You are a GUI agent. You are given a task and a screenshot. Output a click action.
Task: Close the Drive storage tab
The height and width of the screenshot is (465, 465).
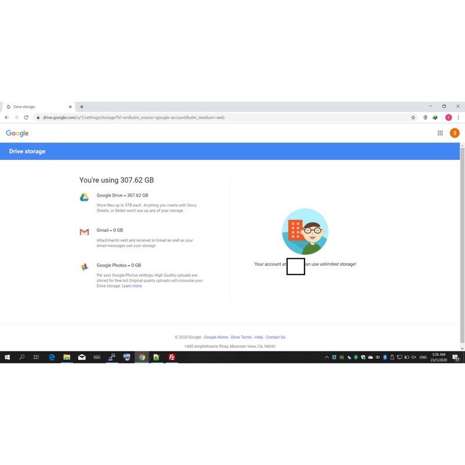point(70,107)
